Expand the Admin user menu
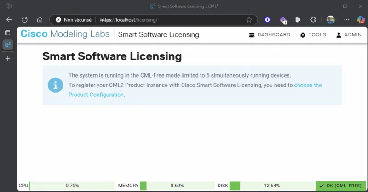The image size is (368, 192). [x=349, y=35]
